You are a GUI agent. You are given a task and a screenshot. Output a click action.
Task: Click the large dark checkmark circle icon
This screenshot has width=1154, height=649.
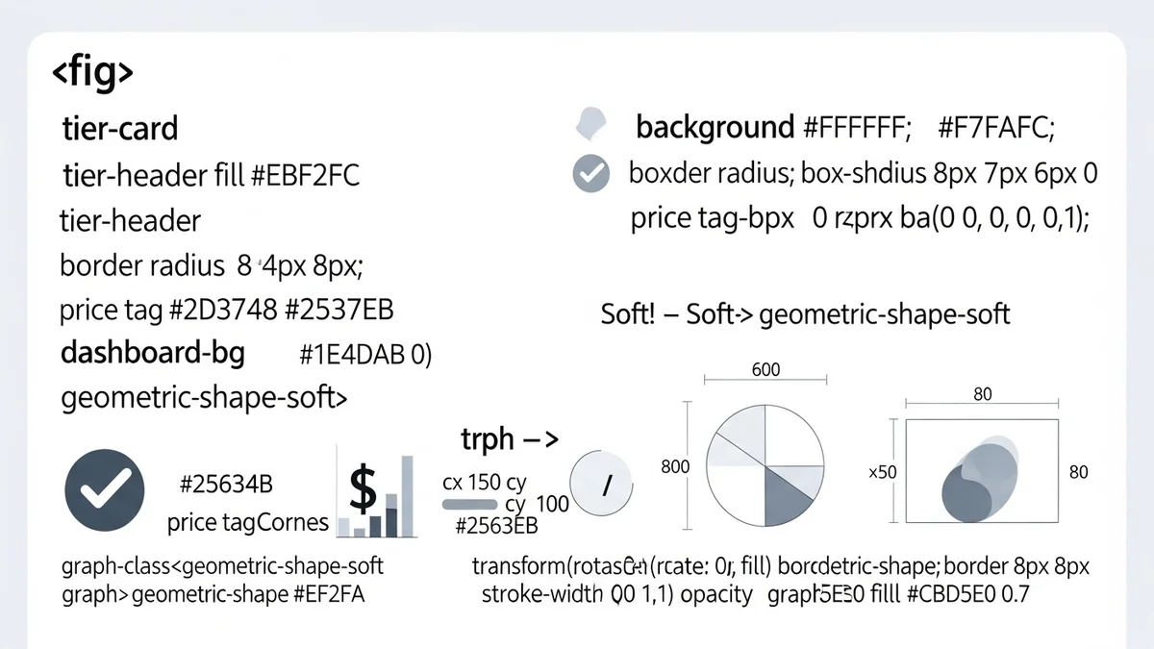[104, 494]
